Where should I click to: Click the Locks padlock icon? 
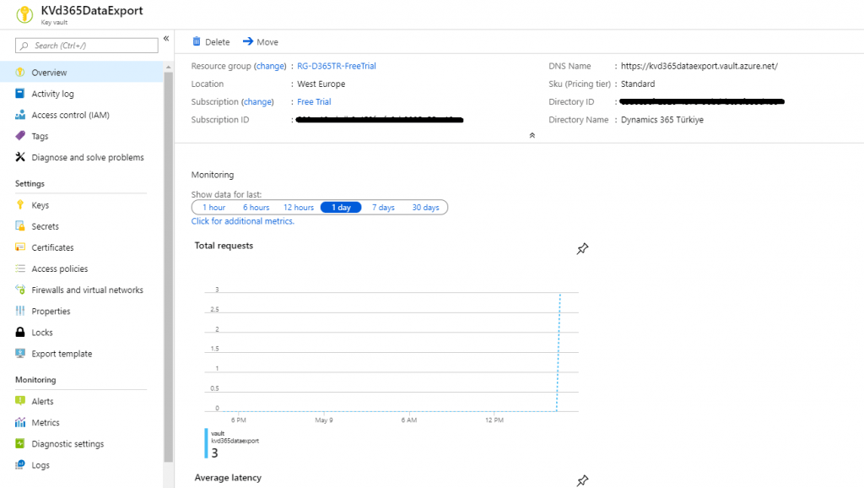[x=20, y=332]
